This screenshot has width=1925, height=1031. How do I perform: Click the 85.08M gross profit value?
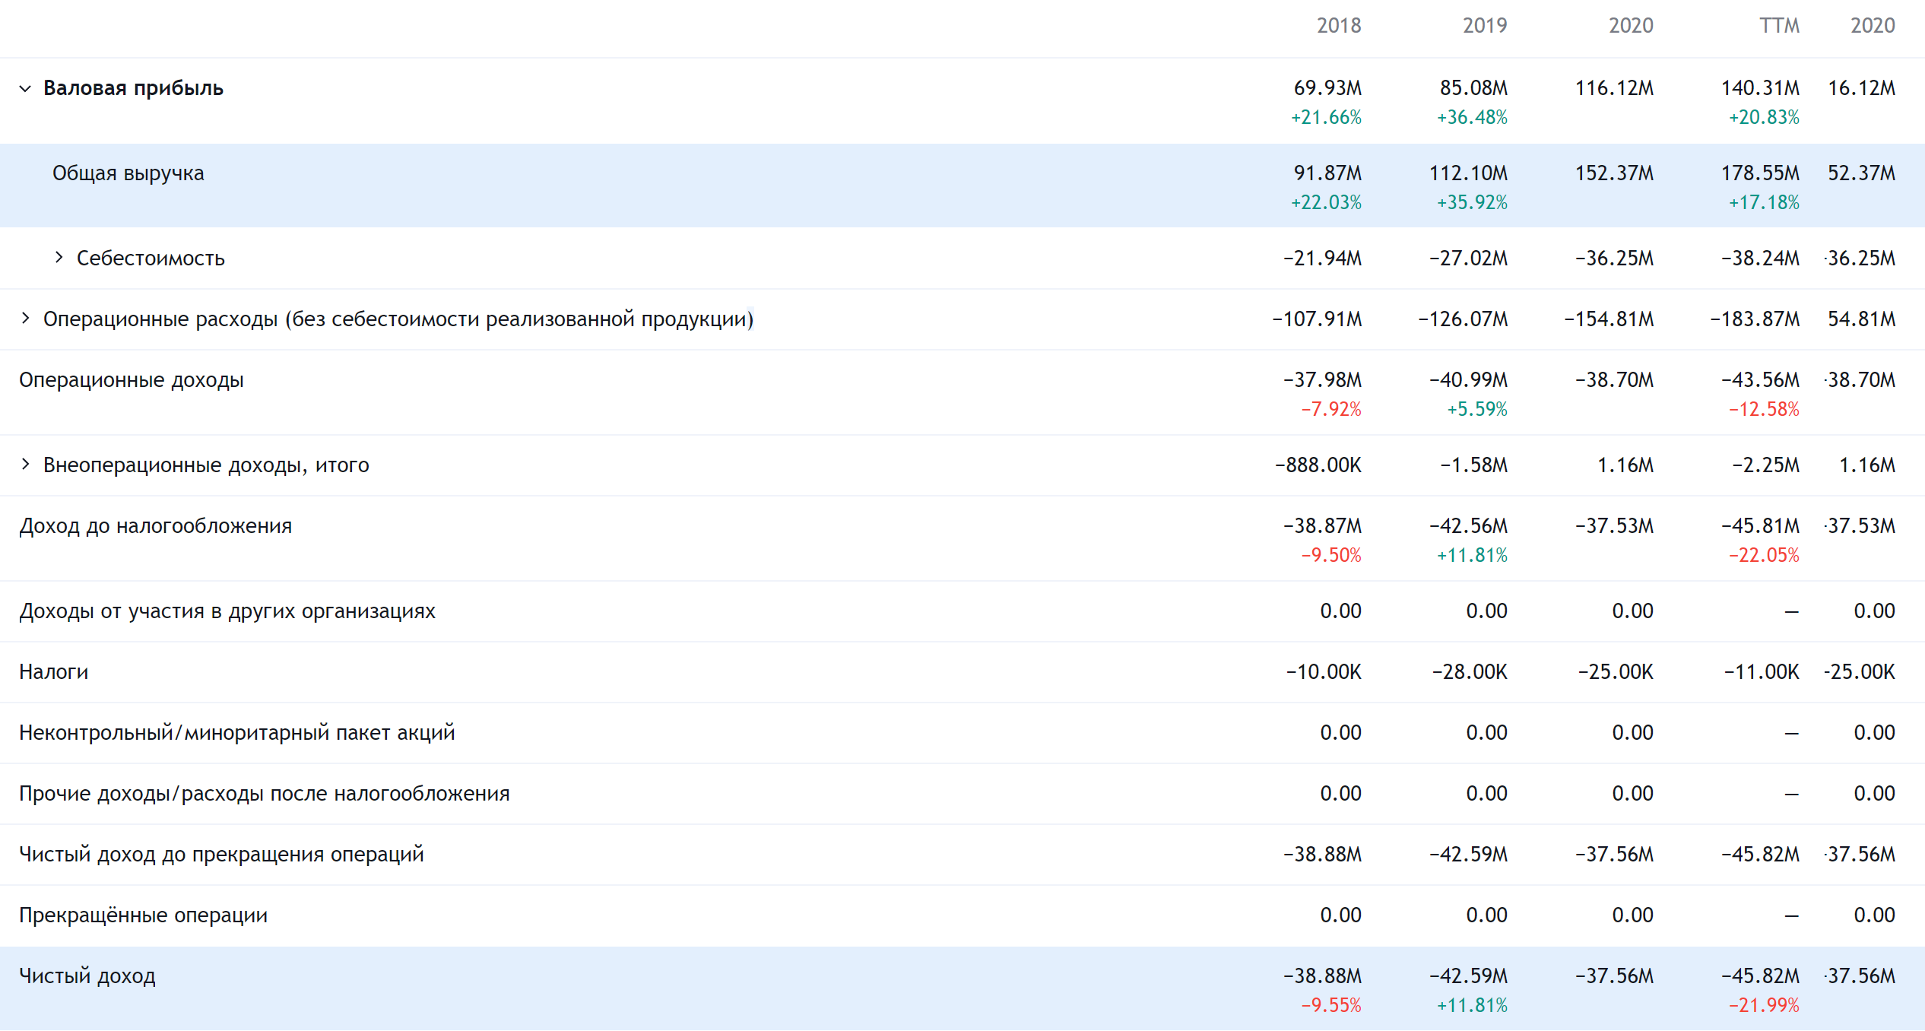(1473, 88)
